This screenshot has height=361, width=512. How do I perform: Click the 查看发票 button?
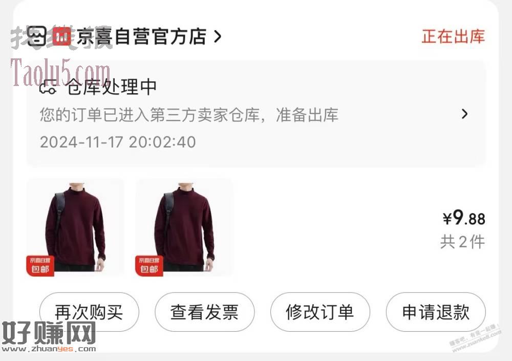[205, 312]
